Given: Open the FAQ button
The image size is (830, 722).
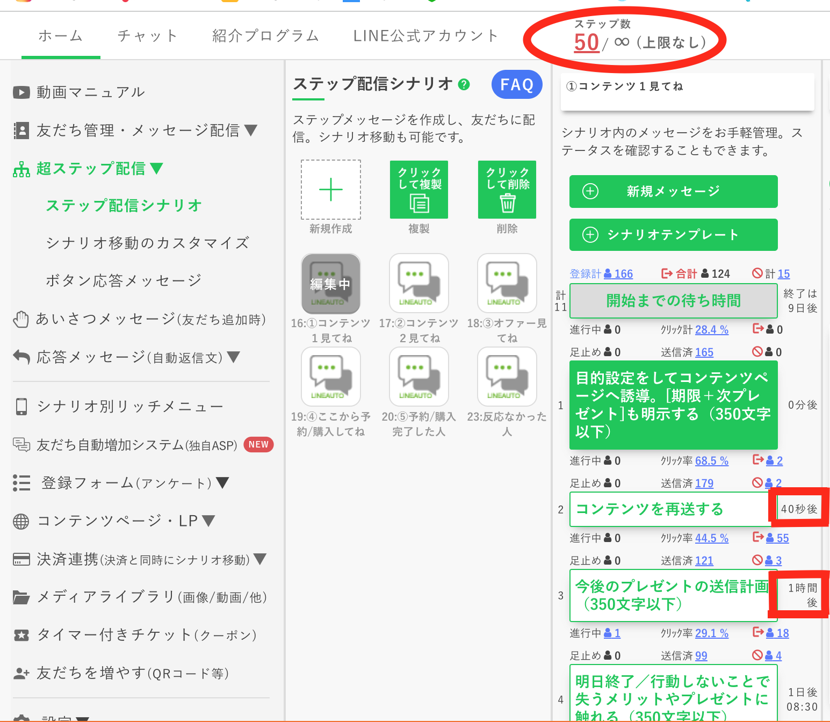Looking at the screenshot, I should tap(517, 84).
